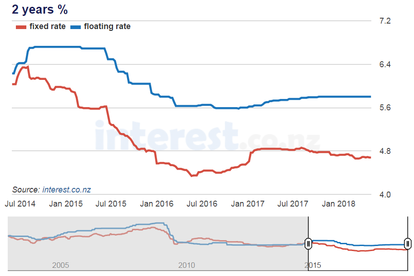Open the interest.co.nz source link
Image resolution: width=414 pixels, height=276 pixels.
(x=66, y=189)
